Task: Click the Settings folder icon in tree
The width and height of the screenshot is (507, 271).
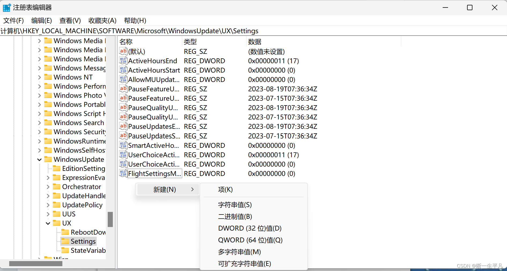Action: tap(65, 241)
